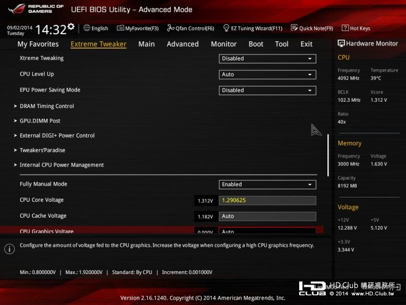Expand DRAM Timing Control submenu
The image size is (406, 305).
tap(47, 106)
